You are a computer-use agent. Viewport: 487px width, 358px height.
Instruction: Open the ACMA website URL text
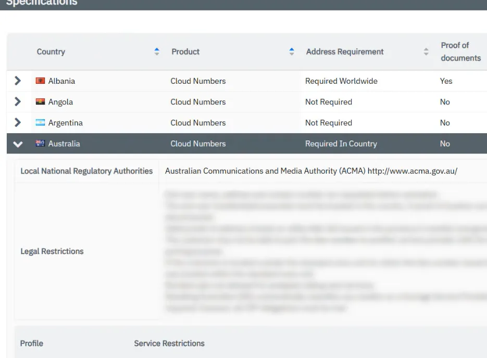click(x=412, y=171)
